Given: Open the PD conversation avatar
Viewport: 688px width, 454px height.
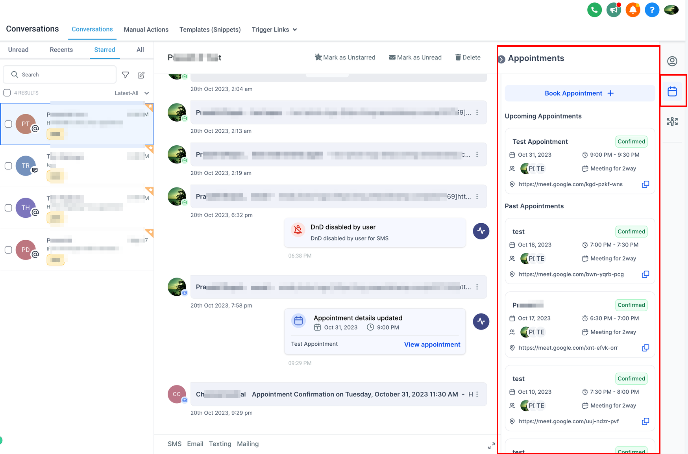Looking at the screenshot, I should tap(26, 250).
